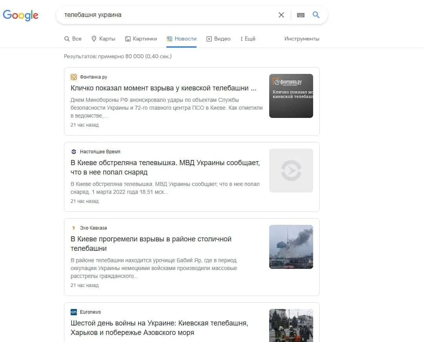Viewport: 423px width, 342px height.
Task: Click the Euronews favicon
Action: click(x=74, y=312)
